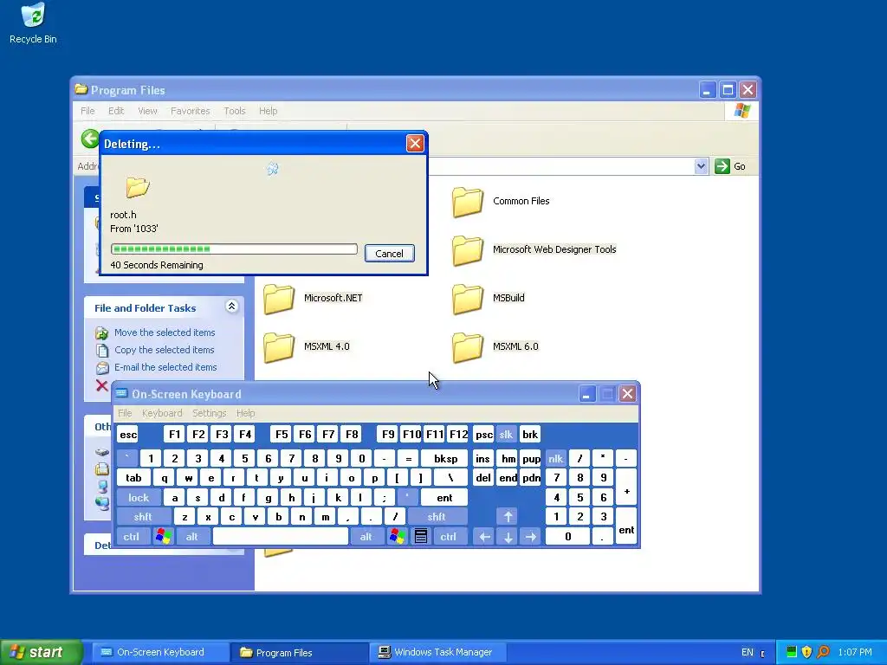Toggle the left ctrl key

click(133, 537)
